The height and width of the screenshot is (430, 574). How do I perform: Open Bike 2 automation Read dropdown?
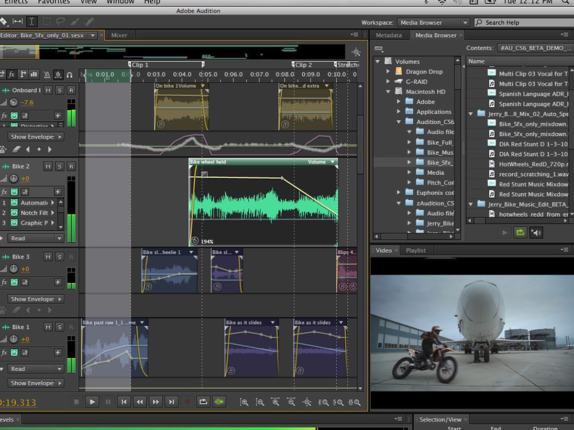36,238
